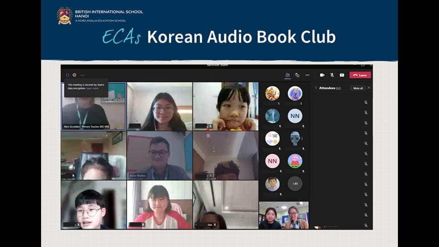Select the pink NN avatar
Screen dimensions: 439x247
[x=272, y=161]
